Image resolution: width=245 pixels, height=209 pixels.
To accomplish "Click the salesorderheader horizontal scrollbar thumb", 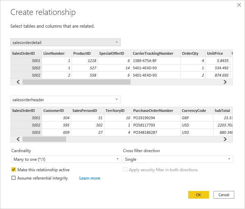I will pyautogui.click(x=44, y=139).
